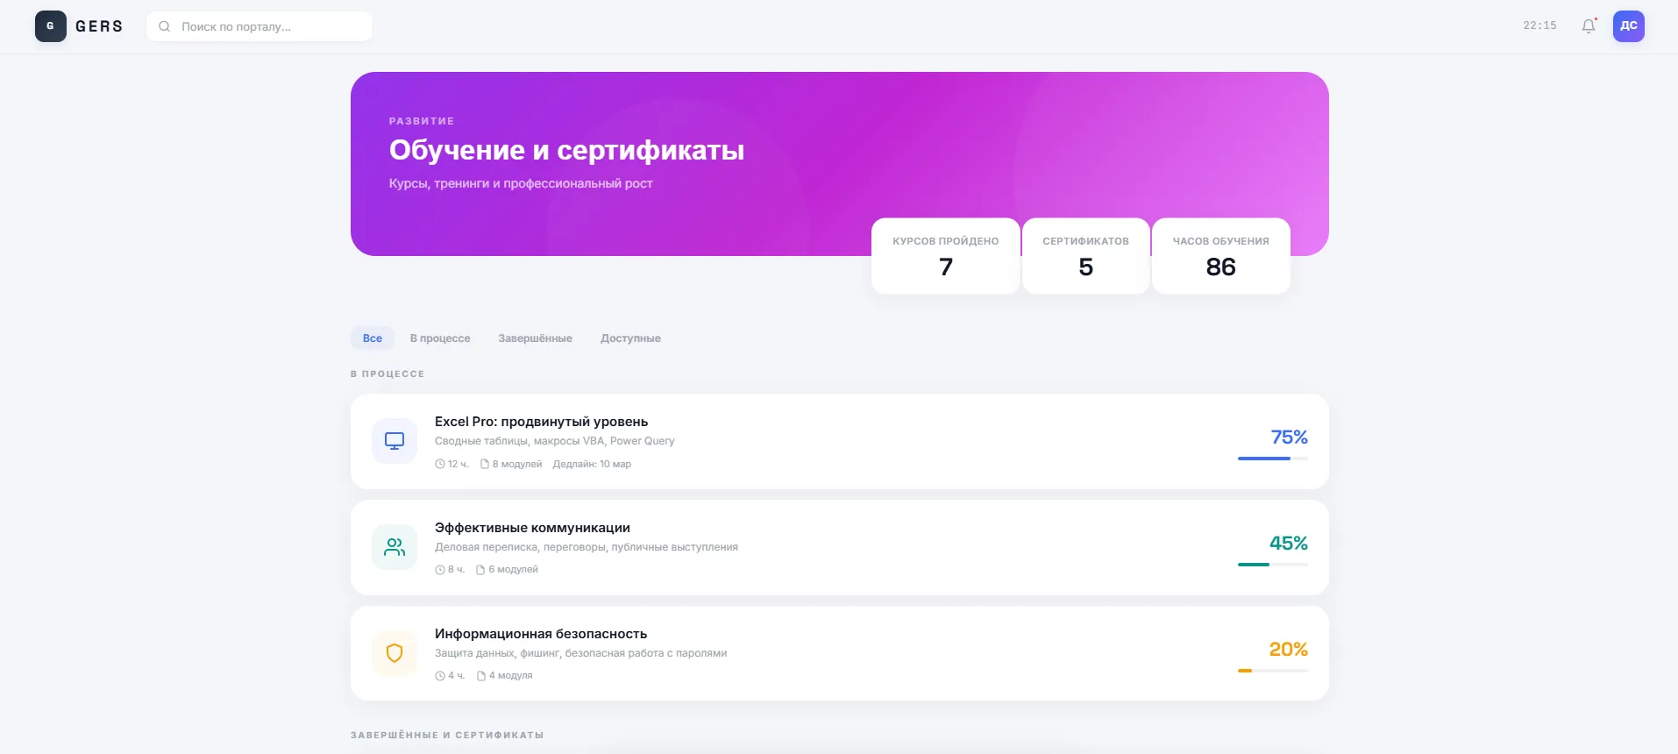
Task: Click the Сертификатов stat card
Action: coord(1085,256)
